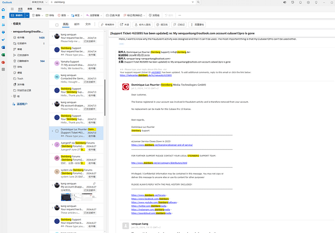Click the search magnifier icon
Screen dimensions: 335x233
[x=198, y=2]
